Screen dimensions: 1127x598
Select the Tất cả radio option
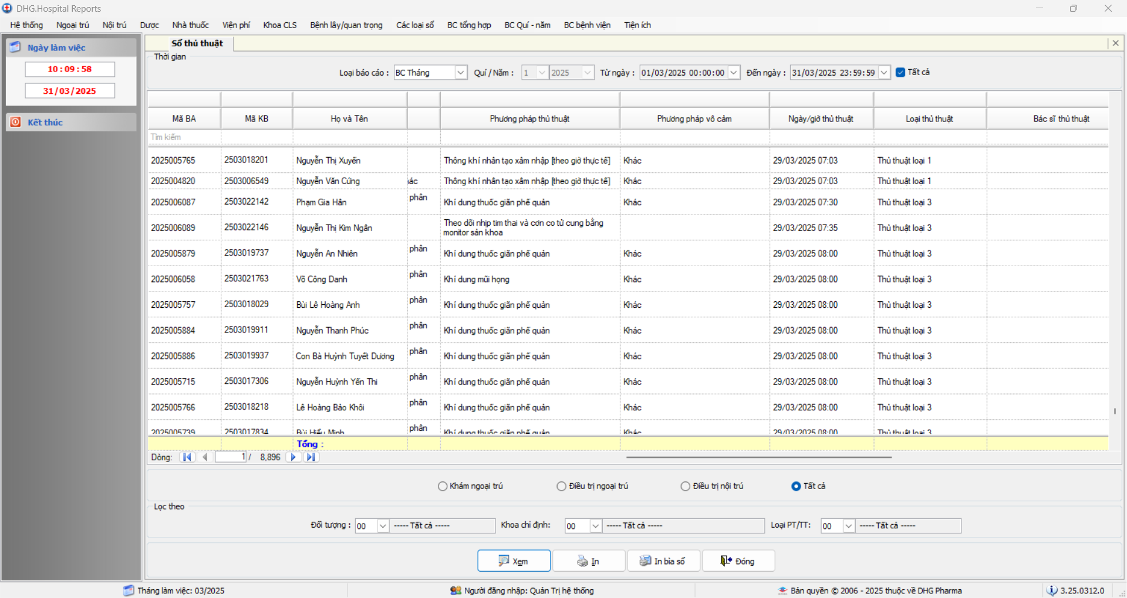796,486
